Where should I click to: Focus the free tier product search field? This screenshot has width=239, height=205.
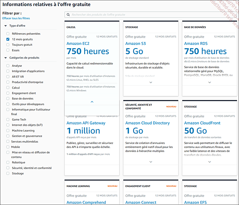point(151,15)
